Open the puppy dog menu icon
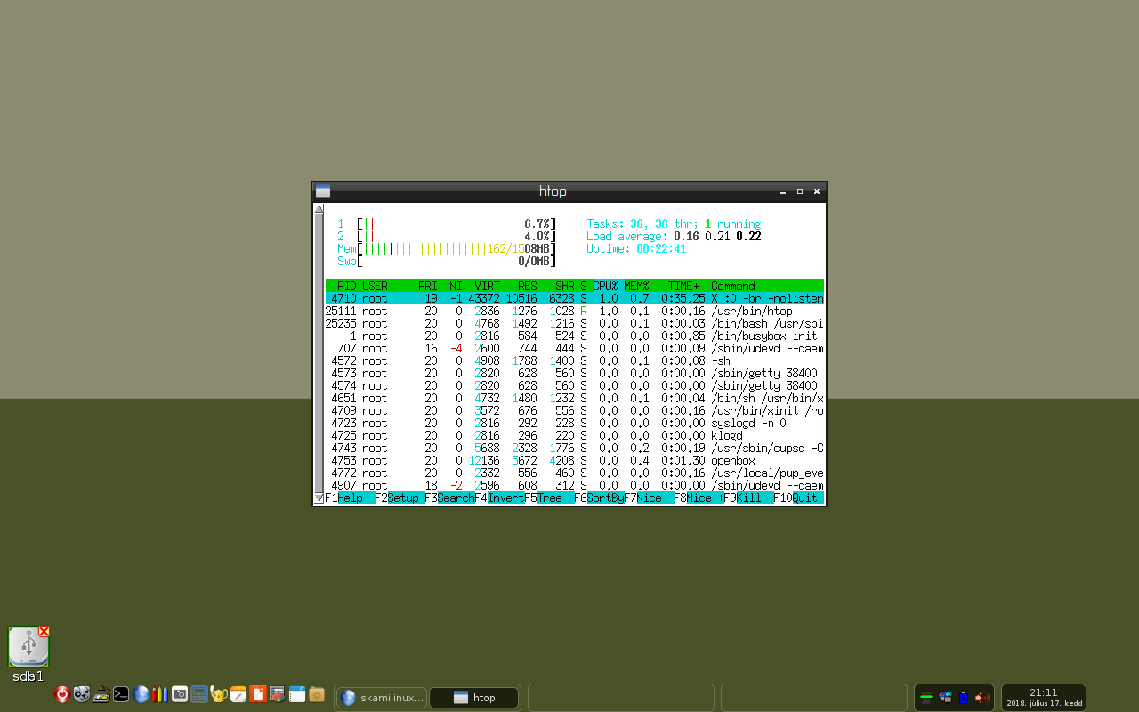The height and width of the screenshot is (712, 1139). click(82, 694)
